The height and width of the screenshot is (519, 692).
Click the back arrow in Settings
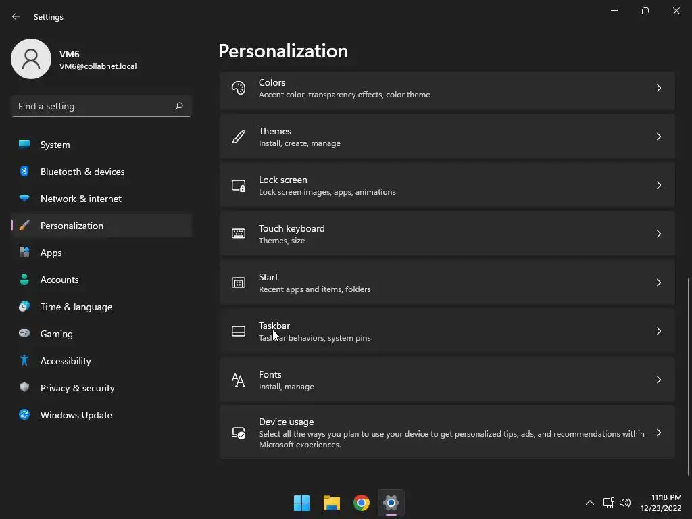pyautogui.click(x=16, y=16)
